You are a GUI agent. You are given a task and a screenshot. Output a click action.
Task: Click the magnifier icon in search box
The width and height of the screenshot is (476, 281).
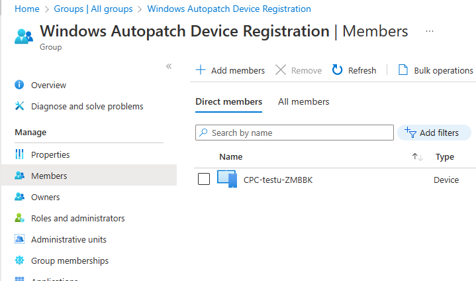click(x=203, y=133)
